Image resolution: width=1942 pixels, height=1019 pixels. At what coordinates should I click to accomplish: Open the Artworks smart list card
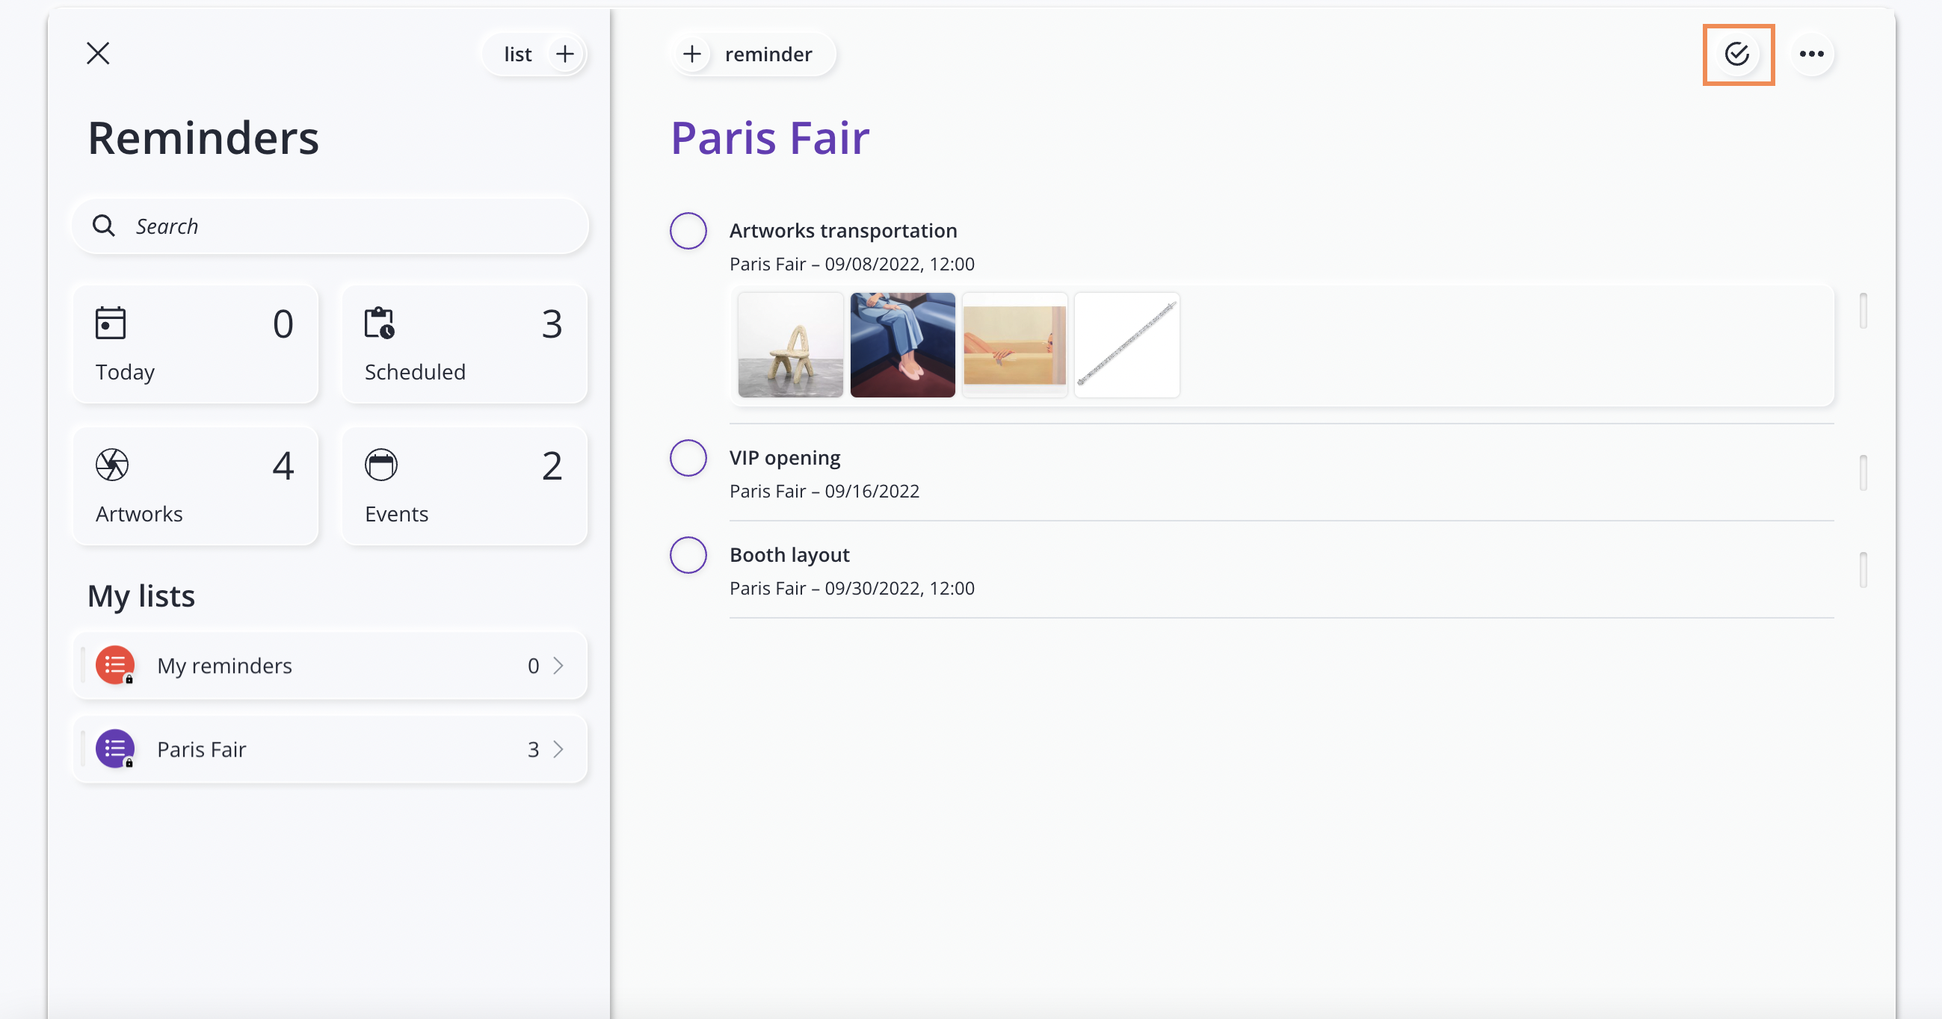(196, 486)
